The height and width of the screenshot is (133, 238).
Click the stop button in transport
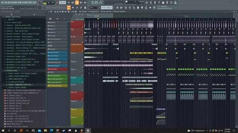pos(52,3)
